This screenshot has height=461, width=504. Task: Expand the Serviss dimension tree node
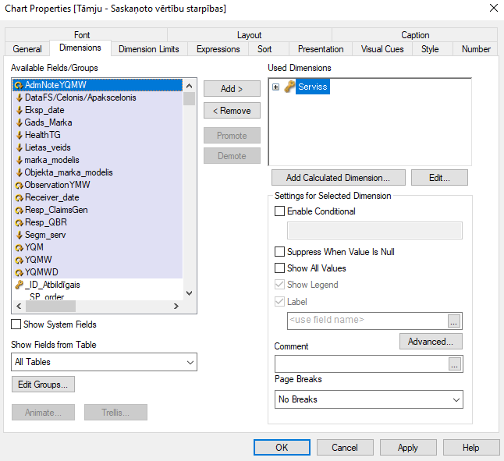pyautogui.click(x=275, y=87)
